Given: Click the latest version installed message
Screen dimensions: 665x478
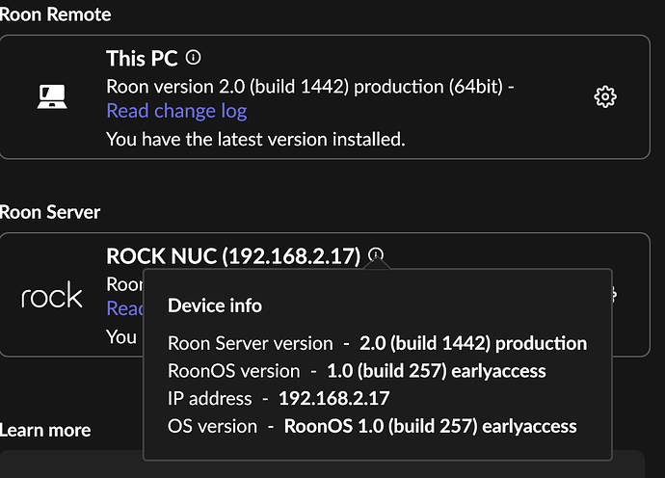Looking at the screenshot, I should pyautogui.click(x=255, y=140).
